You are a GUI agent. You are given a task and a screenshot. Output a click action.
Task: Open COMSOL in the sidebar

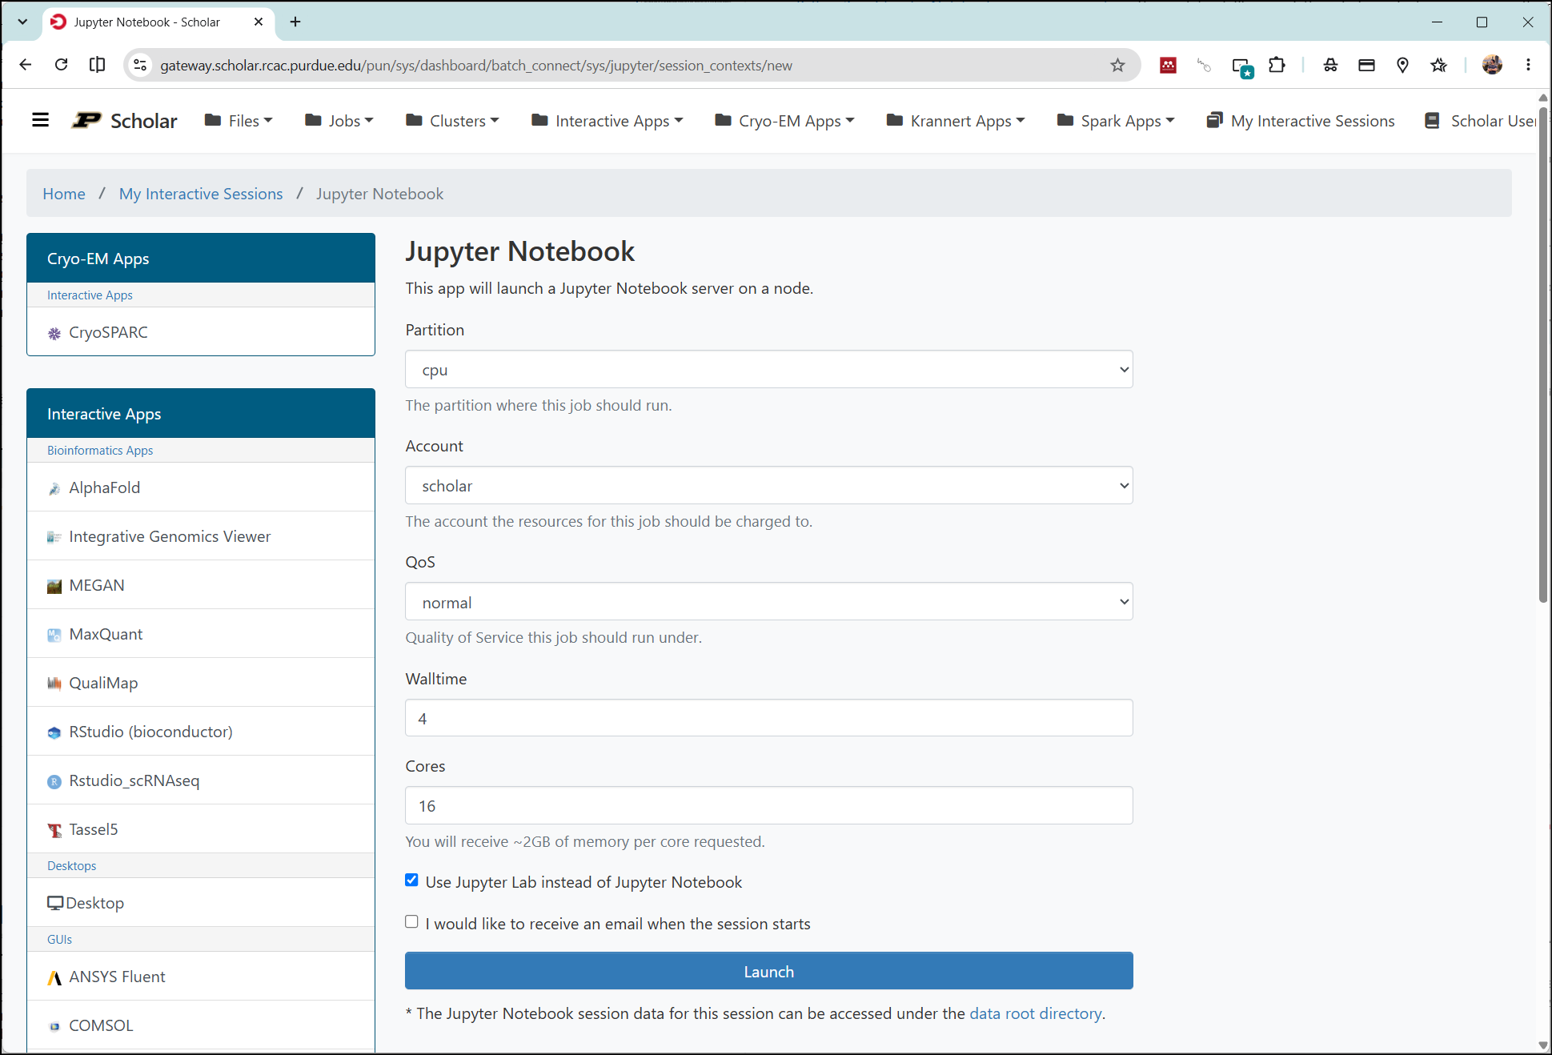[x=201, y=1025]
